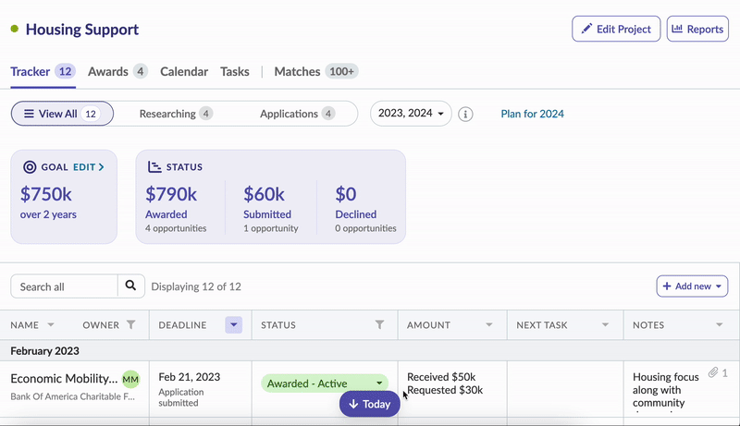Click the Edit Project button
Screen dimensions: 740x426
(x=616, y=29)
